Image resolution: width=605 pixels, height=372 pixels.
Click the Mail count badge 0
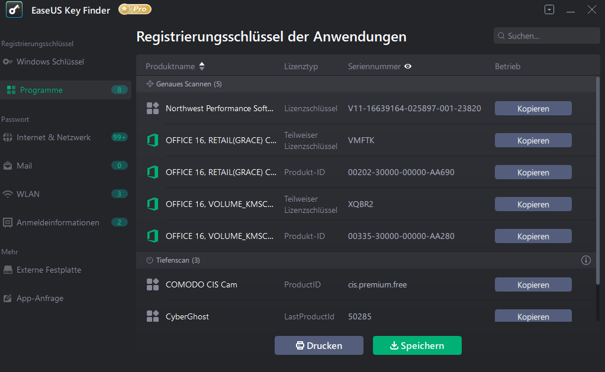[x=119, y=166]
